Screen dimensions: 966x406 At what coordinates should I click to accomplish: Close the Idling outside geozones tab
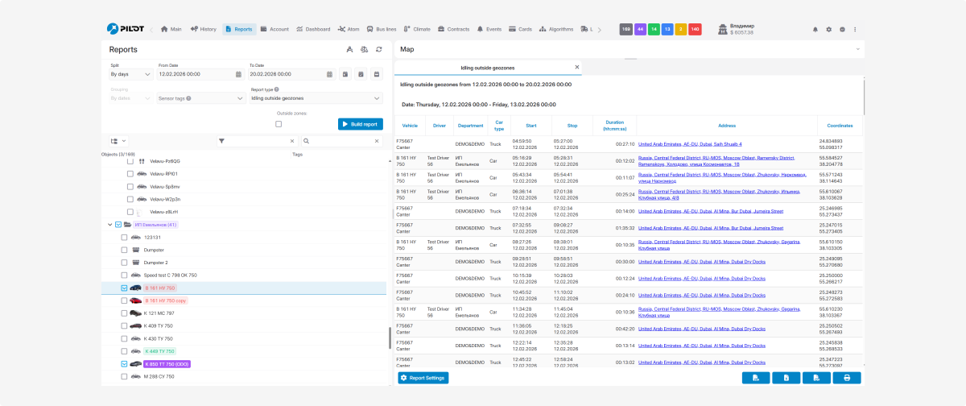(x=576, y=68)
